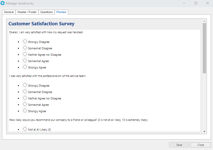This screenshot has width=213, height=150.
Task: Go to the Questions tab
Action: pyautogui.click(x=46, y=12)
